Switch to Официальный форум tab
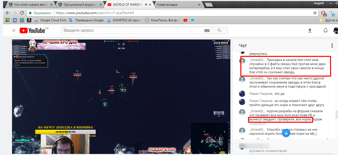 pos(79,5)
